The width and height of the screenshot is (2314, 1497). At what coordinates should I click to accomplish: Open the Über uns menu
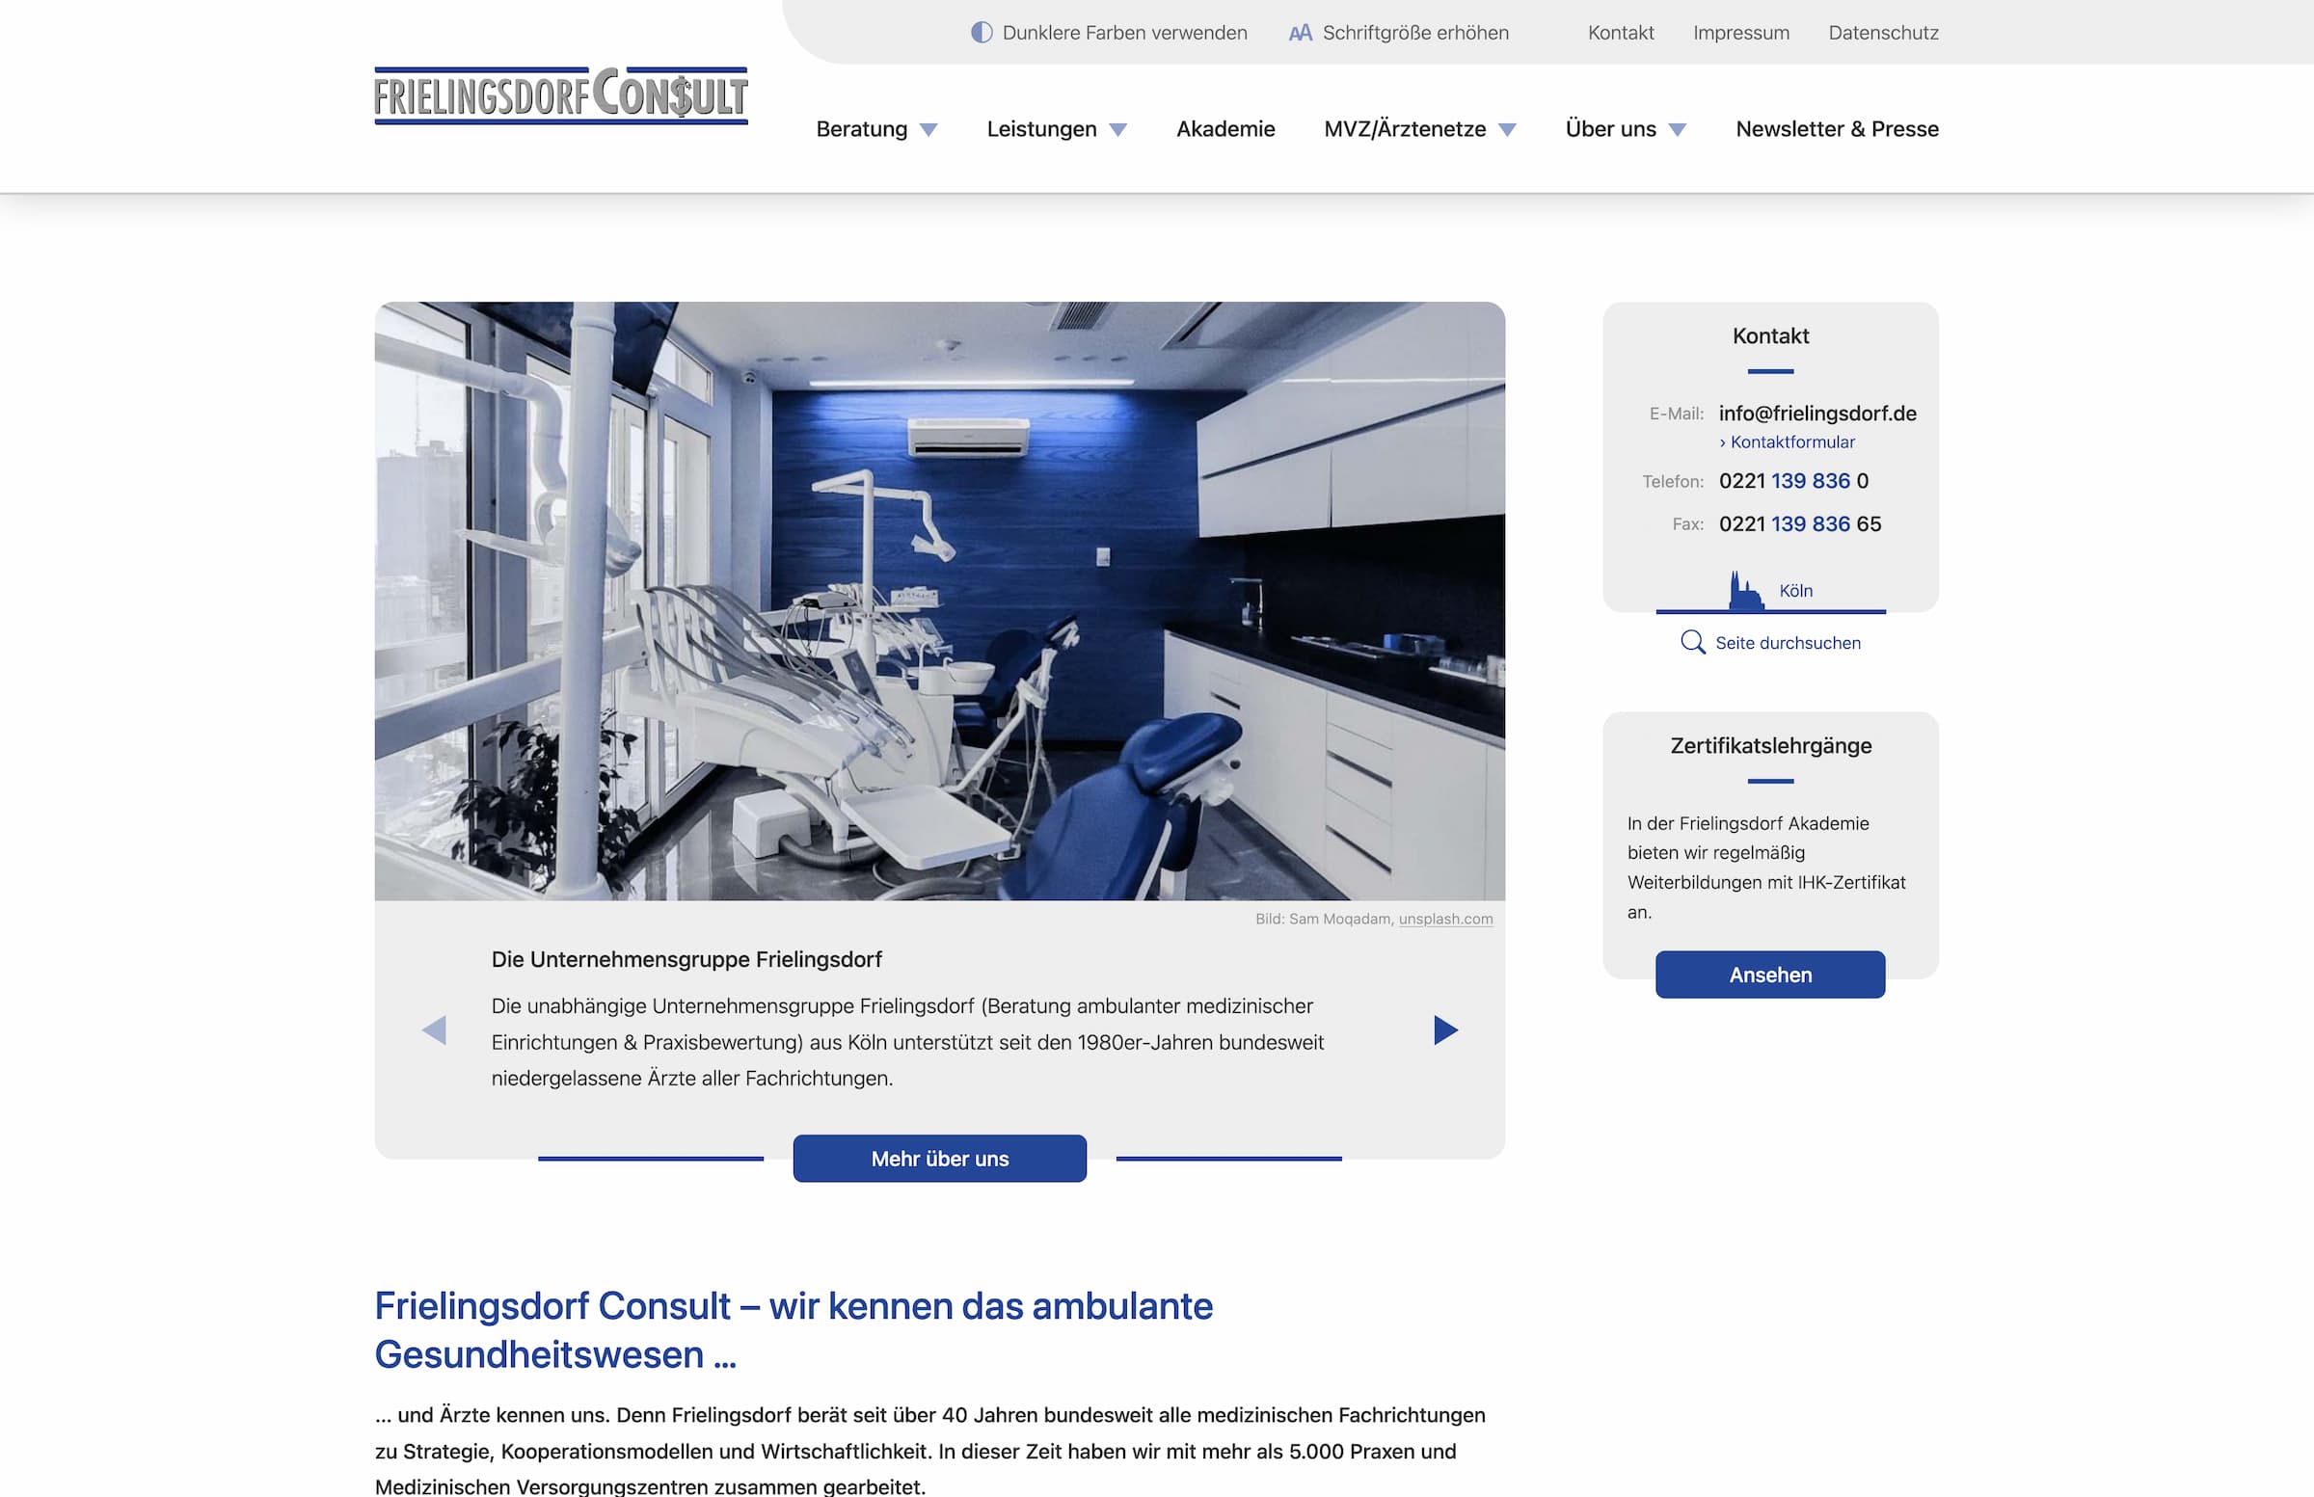[1610, 128]
